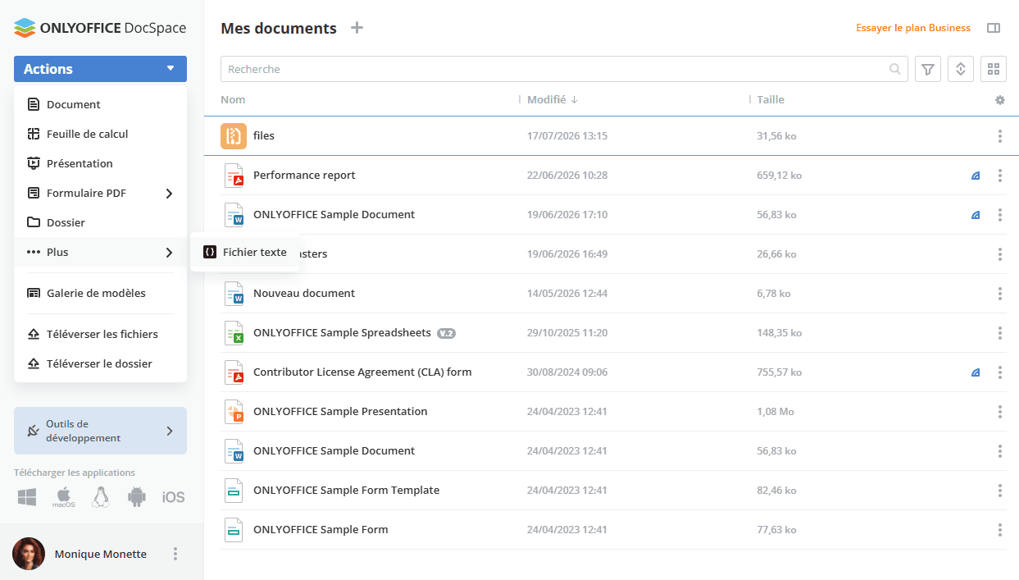Screen dimensions: 1019x580
Task: Click date 30/08/2024 09:06
Action: tap(567, 372)
